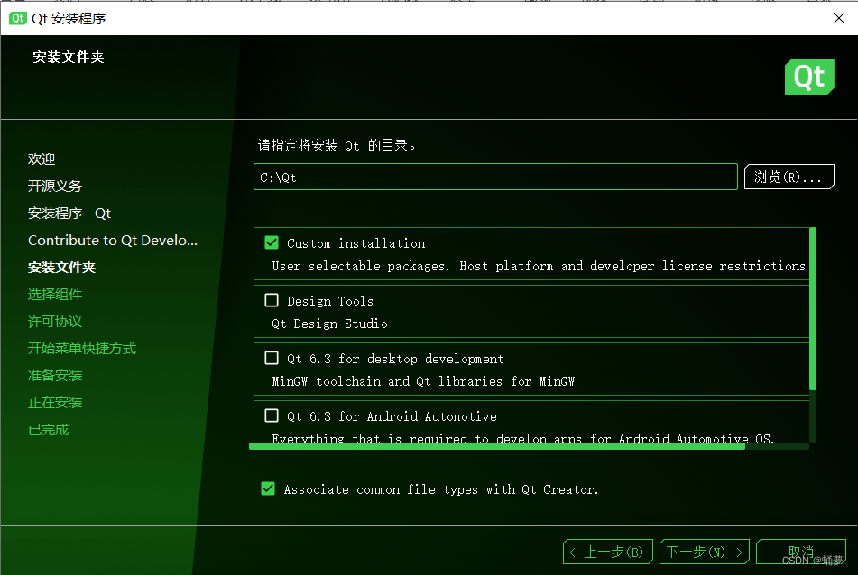Screen dimensions: 858x575
Task: Toggle the Custom installation checkbox
Action: [272, 242]
